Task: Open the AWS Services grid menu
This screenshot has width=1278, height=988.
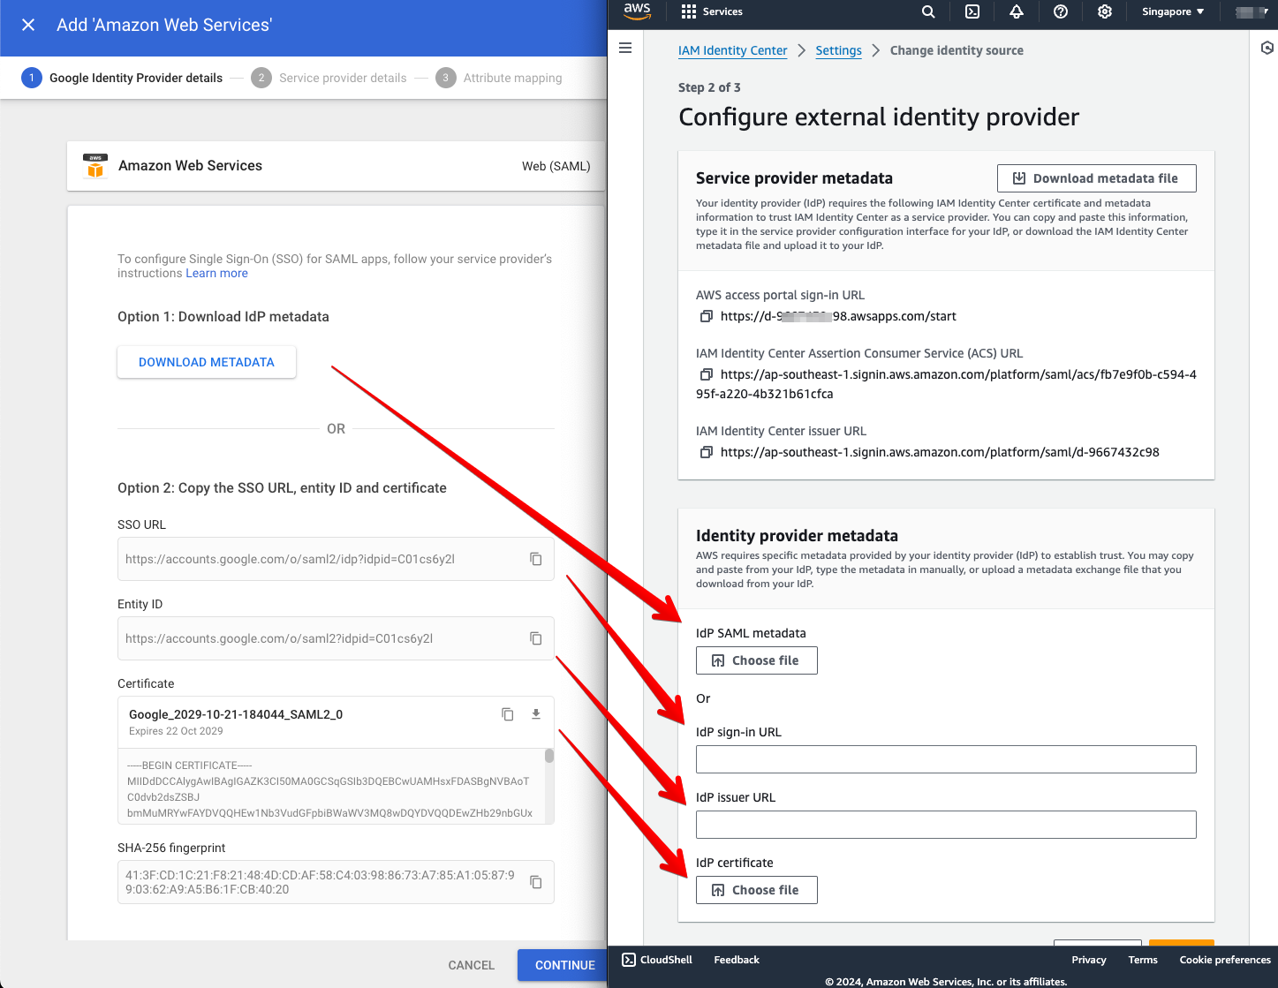Action: point(712,11)
